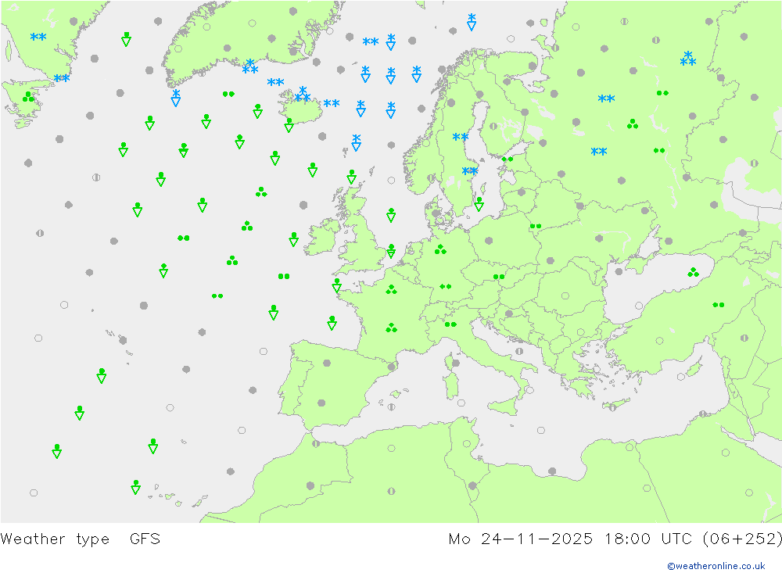Select the half-filled circle in the Adriatic Sea
The width and height of the screenshot is (782, 573).
(x=520, y=351)
